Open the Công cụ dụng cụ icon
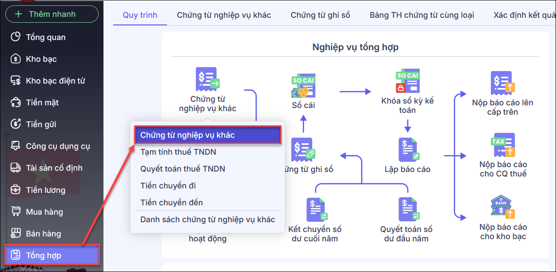The image size is (556, 272). (16, 146)
